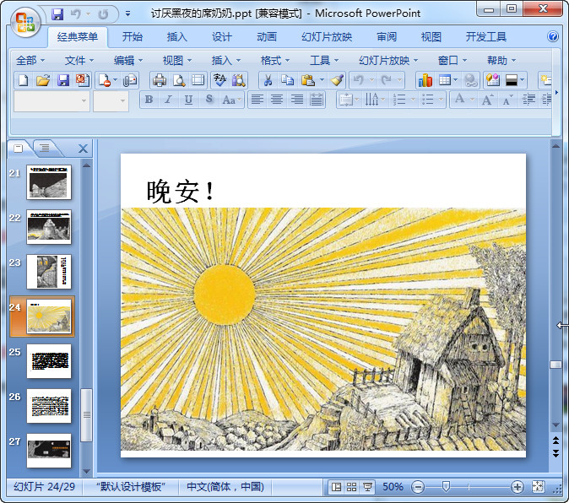The height and width of the screenshot is (503, 569).
Task: Open the 开发工具 ribbon tab
Action: tap(486, 36)
